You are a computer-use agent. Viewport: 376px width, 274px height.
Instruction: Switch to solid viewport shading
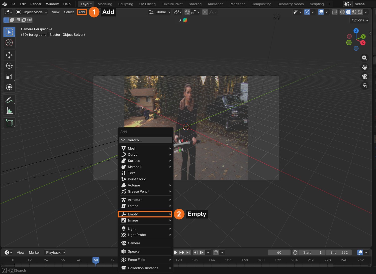(x=348, y=12)
